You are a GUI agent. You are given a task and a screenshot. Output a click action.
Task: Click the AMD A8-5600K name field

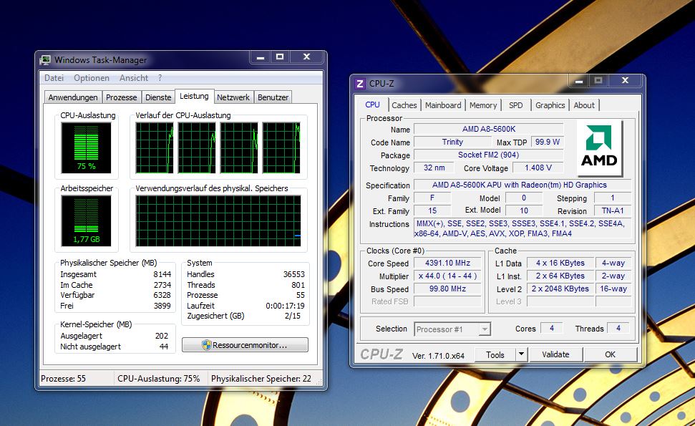(488, 129)
